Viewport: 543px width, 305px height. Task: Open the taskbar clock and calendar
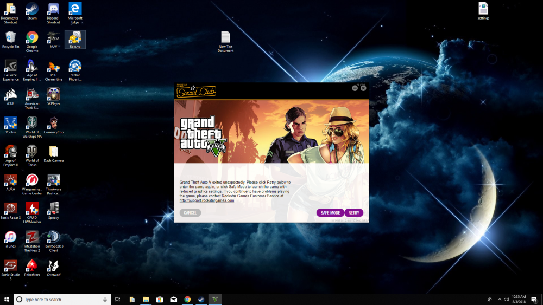pyautogui.click(x=519, y=299)
